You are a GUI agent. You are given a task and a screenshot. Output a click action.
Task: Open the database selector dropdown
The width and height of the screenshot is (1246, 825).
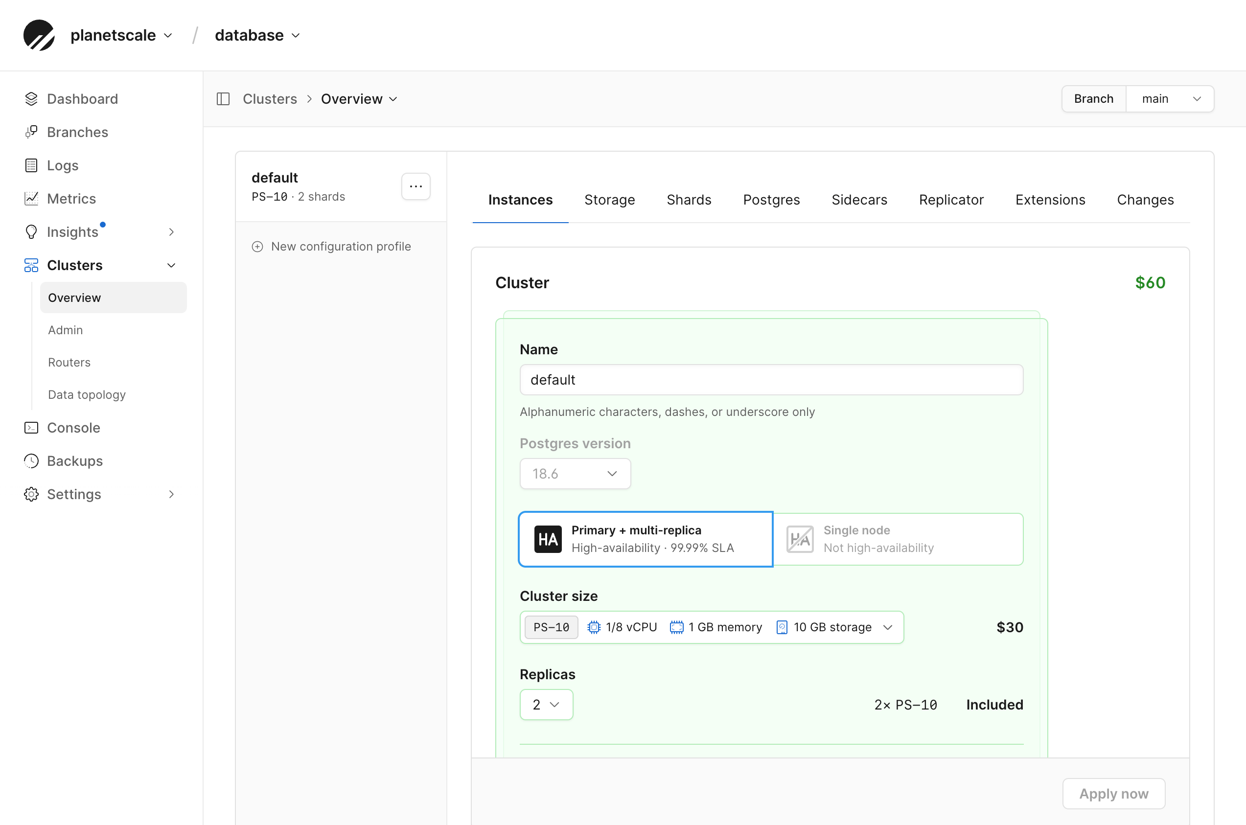coord(257,35)
